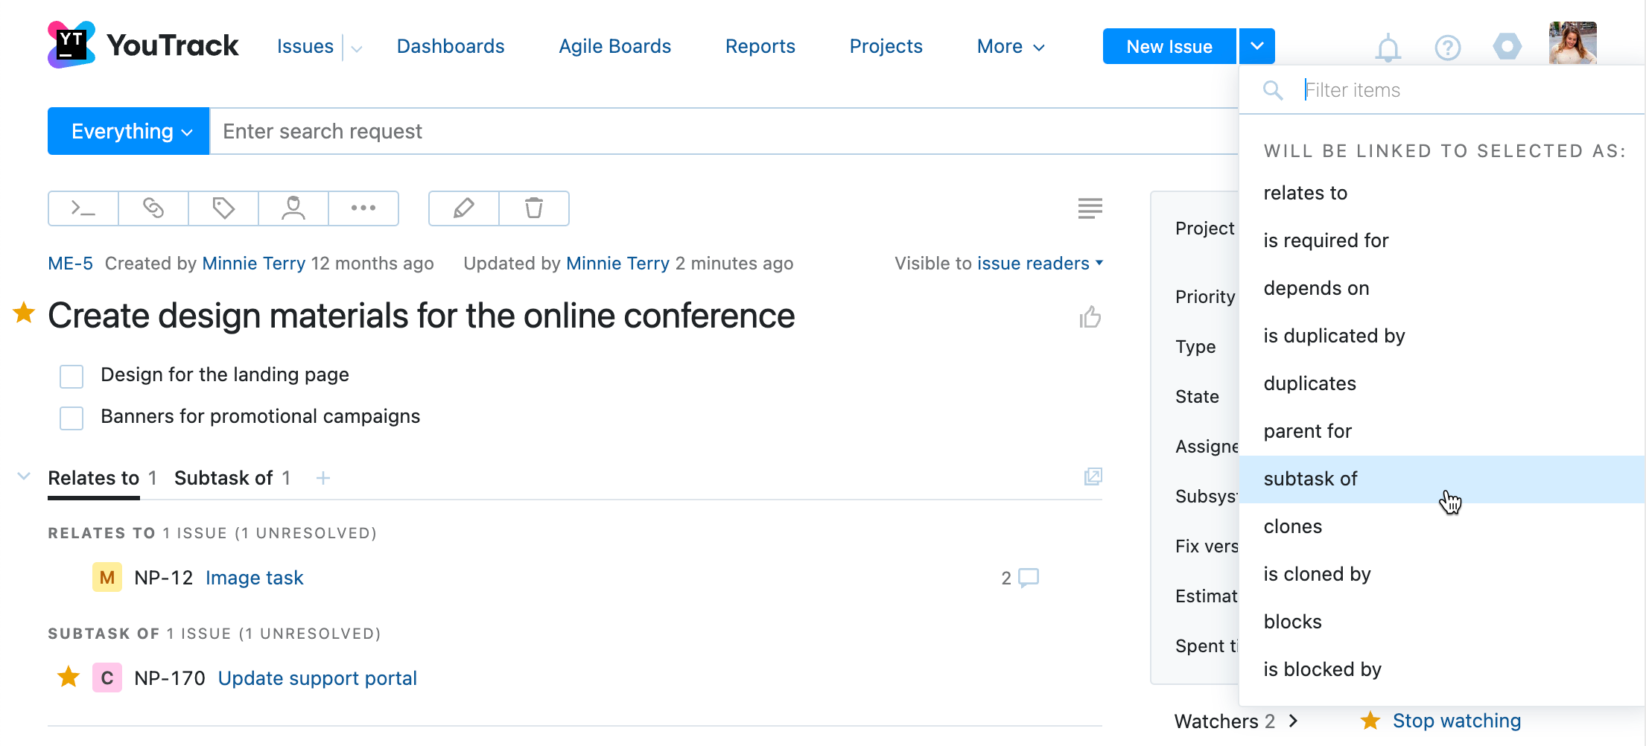Click the thumbs-up like icon
1646x746 pixels.
[1090, 317]
